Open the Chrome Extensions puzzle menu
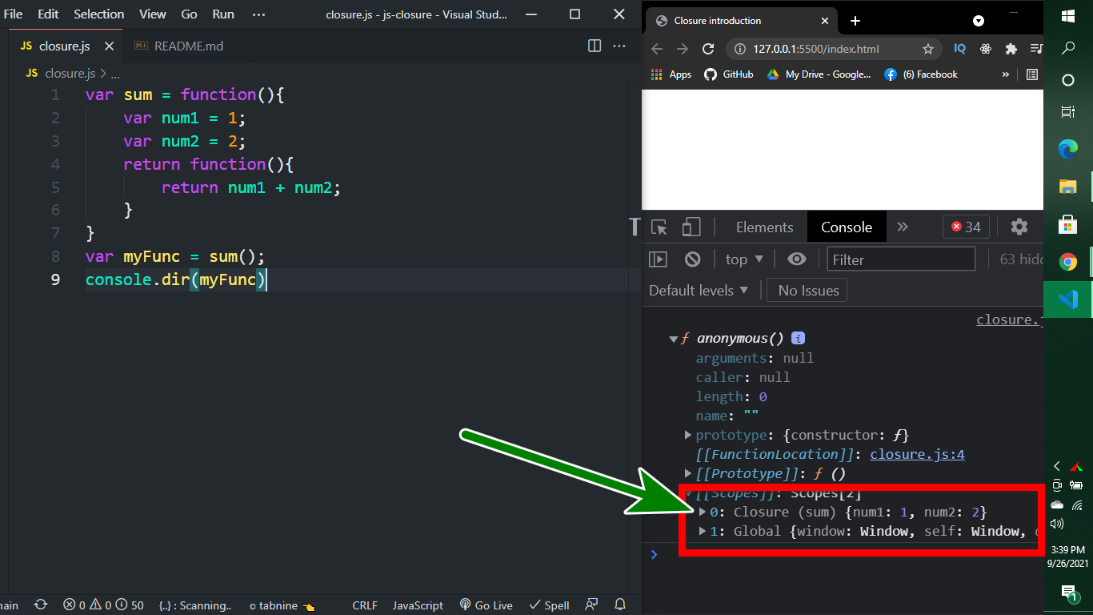 pos(1011,49)
